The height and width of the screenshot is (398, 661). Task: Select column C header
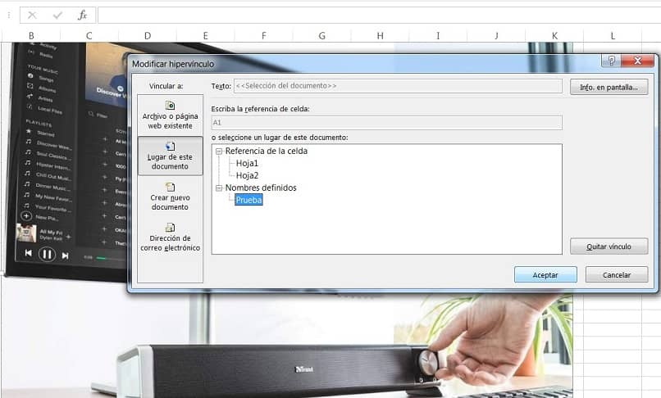pyautogui.click(x=89, y=36)
